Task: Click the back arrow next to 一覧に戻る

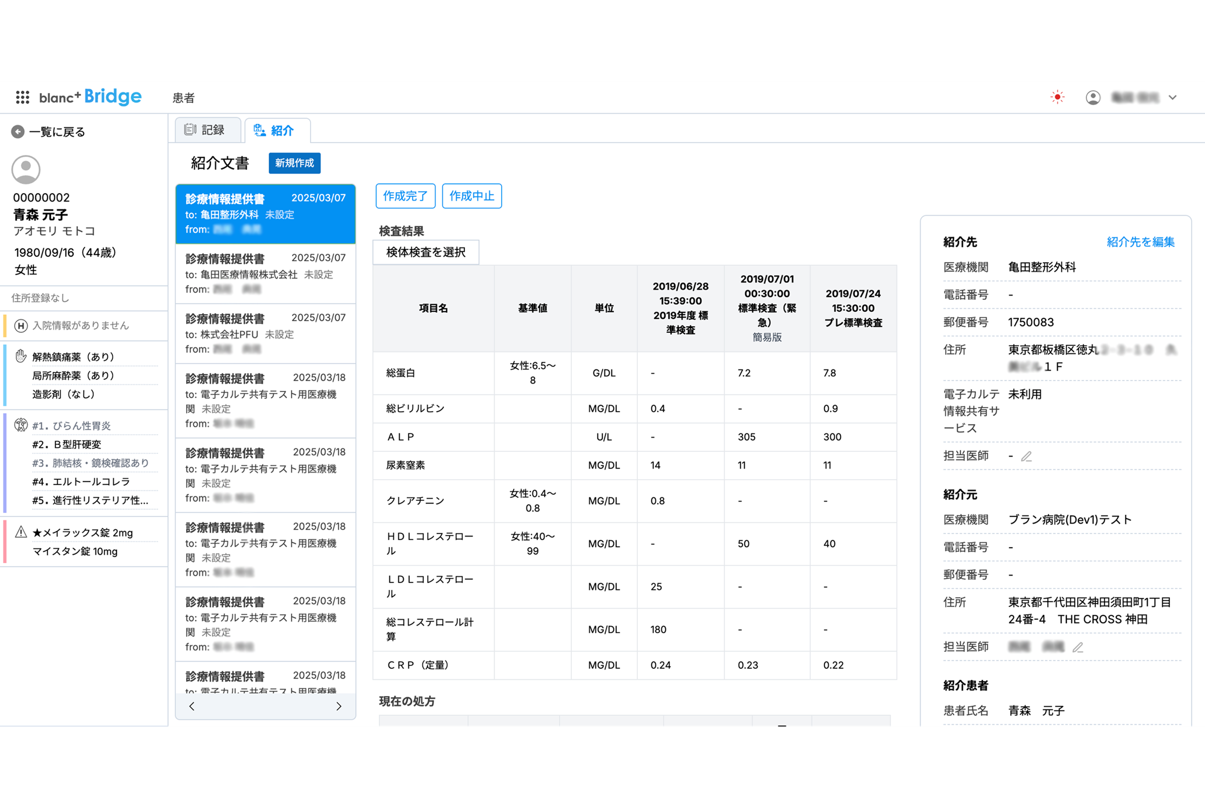Action: (x=18, y=132)
